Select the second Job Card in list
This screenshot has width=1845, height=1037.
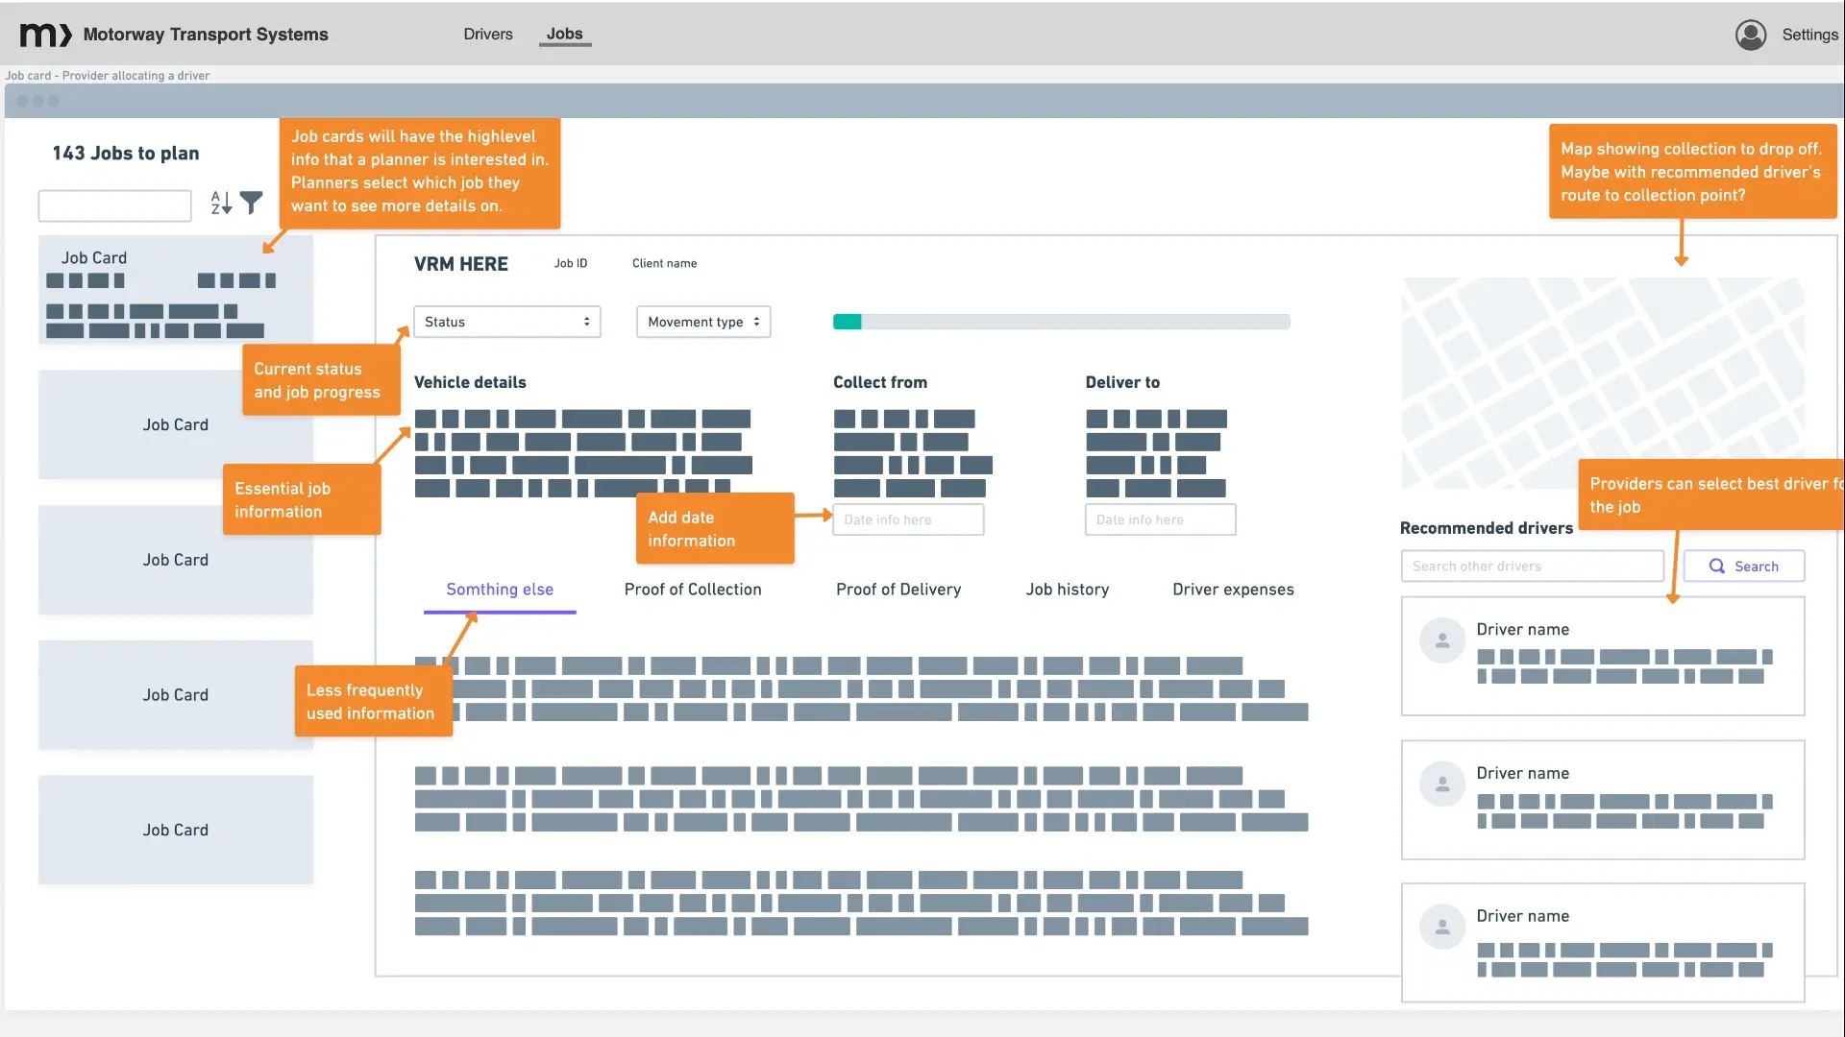tap(176, 424)
